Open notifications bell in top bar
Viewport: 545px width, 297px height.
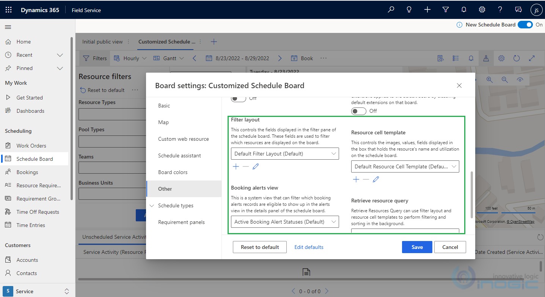click(x=463, y=10)
